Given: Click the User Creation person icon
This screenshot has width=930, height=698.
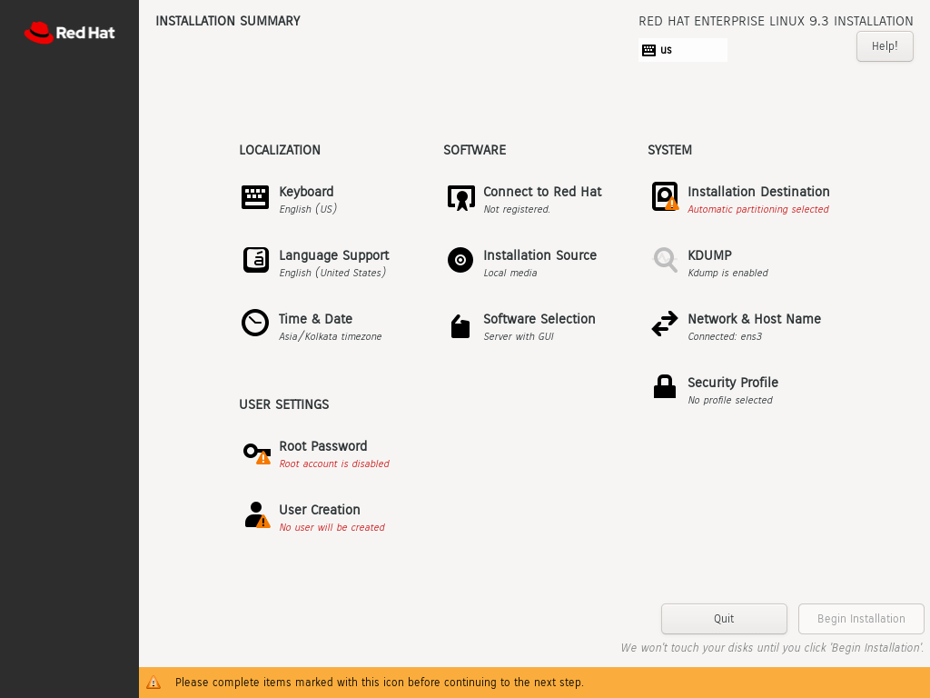Looking at the screenshot, I should [x=257, y=515].
